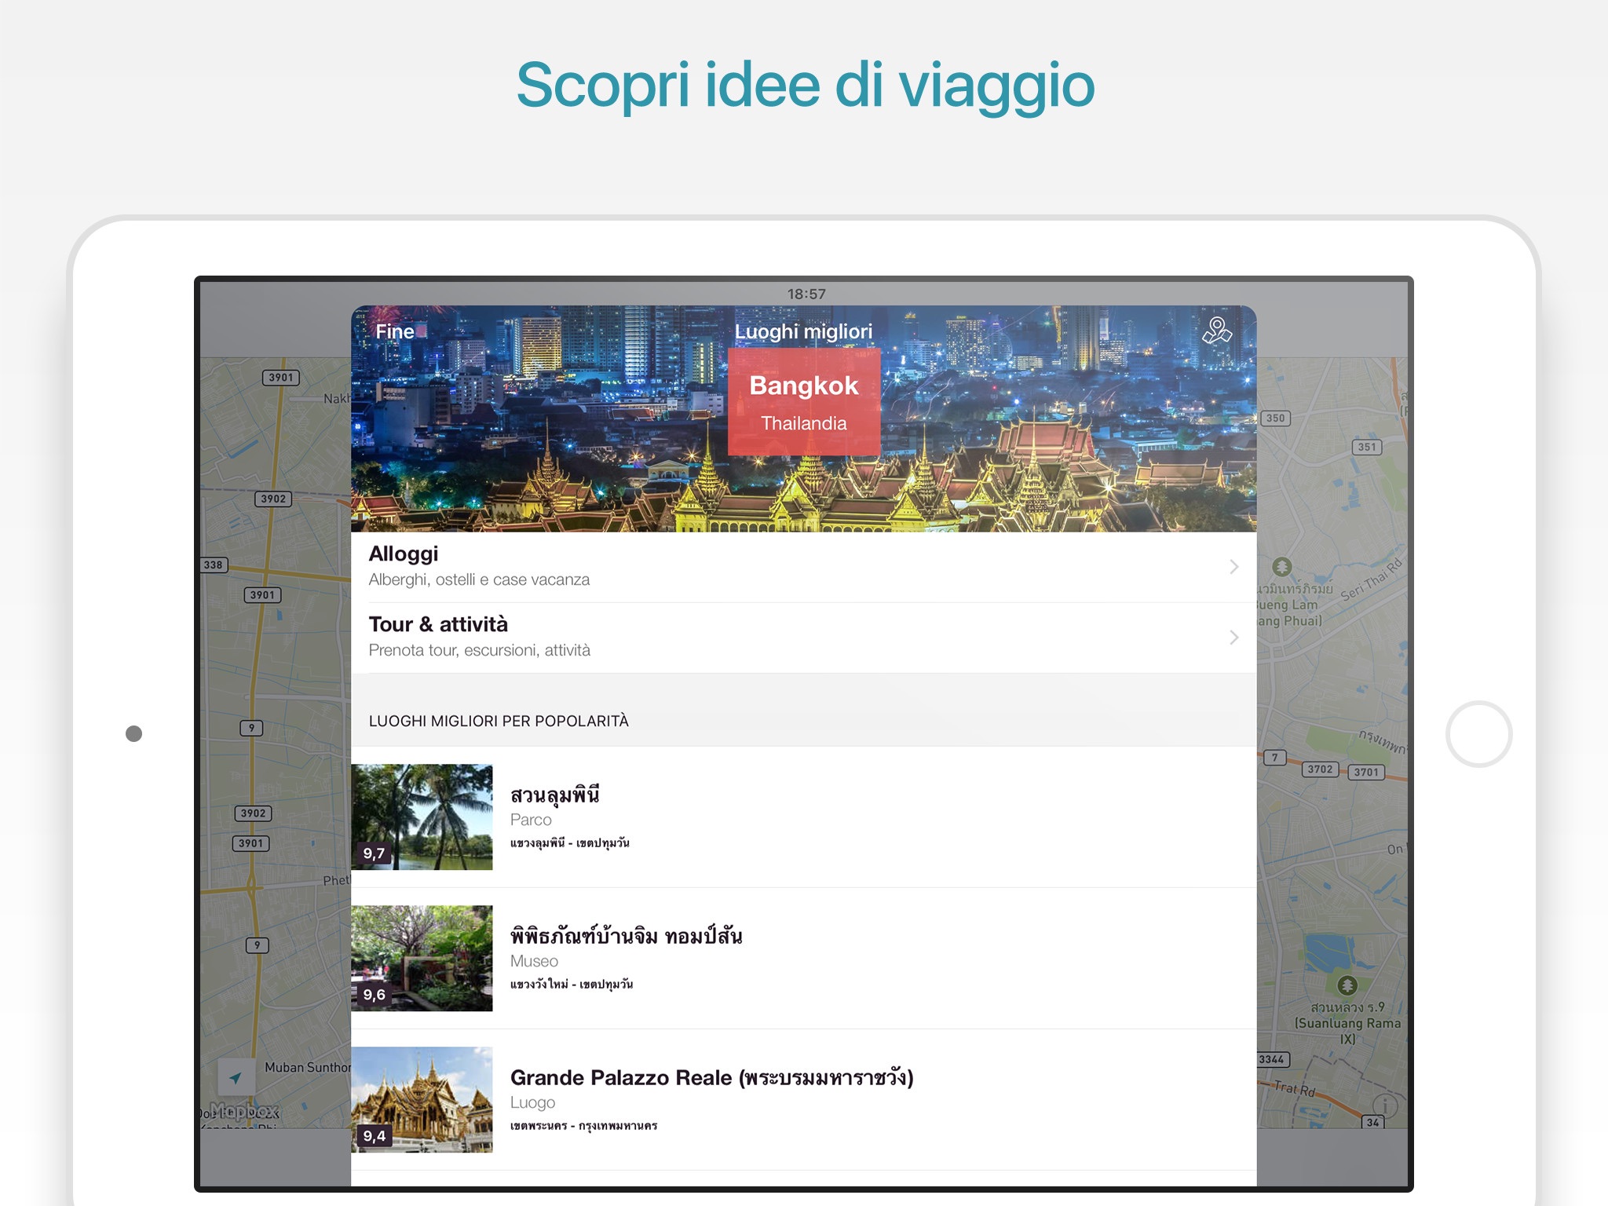Open the map pins view icon

(x=1216, y=331)
